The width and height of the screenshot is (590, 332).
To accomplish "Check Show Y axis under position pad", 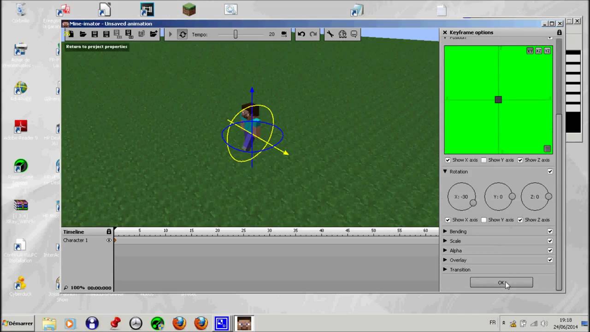I will [484, 160].
